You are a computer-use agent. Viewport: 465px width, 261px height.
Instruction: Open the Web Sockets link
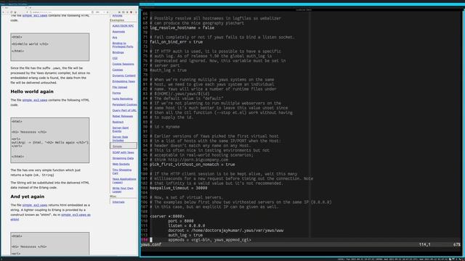[121, 164]
